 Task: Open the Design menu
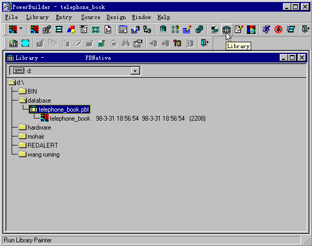pos(116,17)
